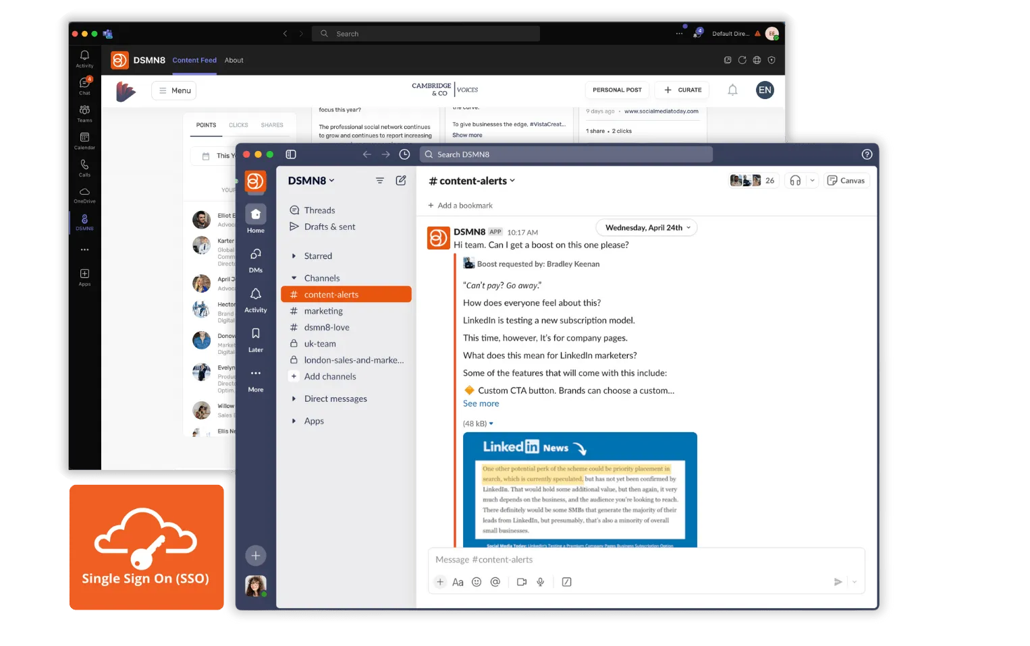This screenshot has width=1030, height=646.
Task: Select the SHARES tab in the Teams leaderboard
Action: point(272,125)
